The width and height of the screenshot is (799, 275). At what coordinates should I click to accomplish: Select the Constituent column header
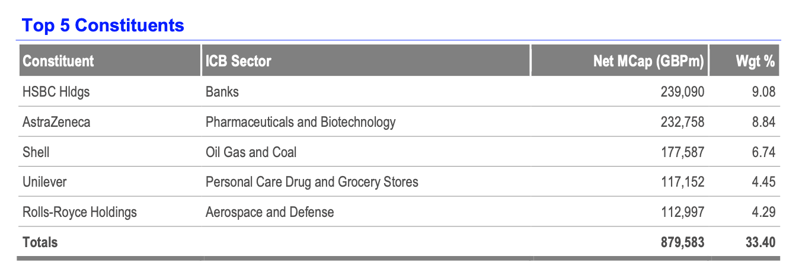point(58,61)
